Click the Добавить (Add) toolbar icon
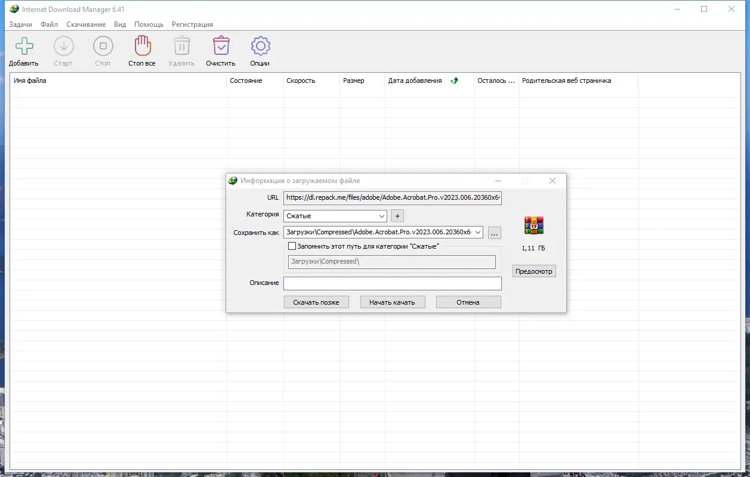The height and width of the screenshot is (477, 750). click(x=24, y=46)
